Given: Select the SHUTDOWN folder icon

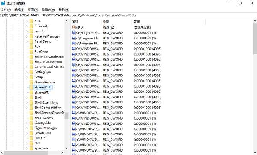Looking at the screenshot, I should click(31, 118).
